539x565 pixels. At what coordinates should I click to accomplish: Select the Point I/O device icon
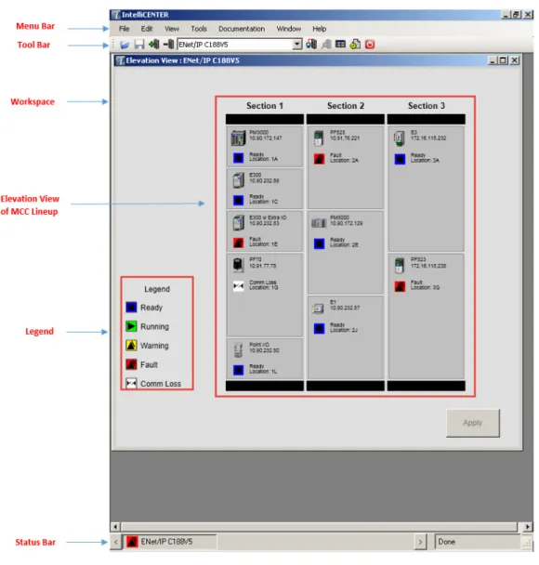coord(238,350)
